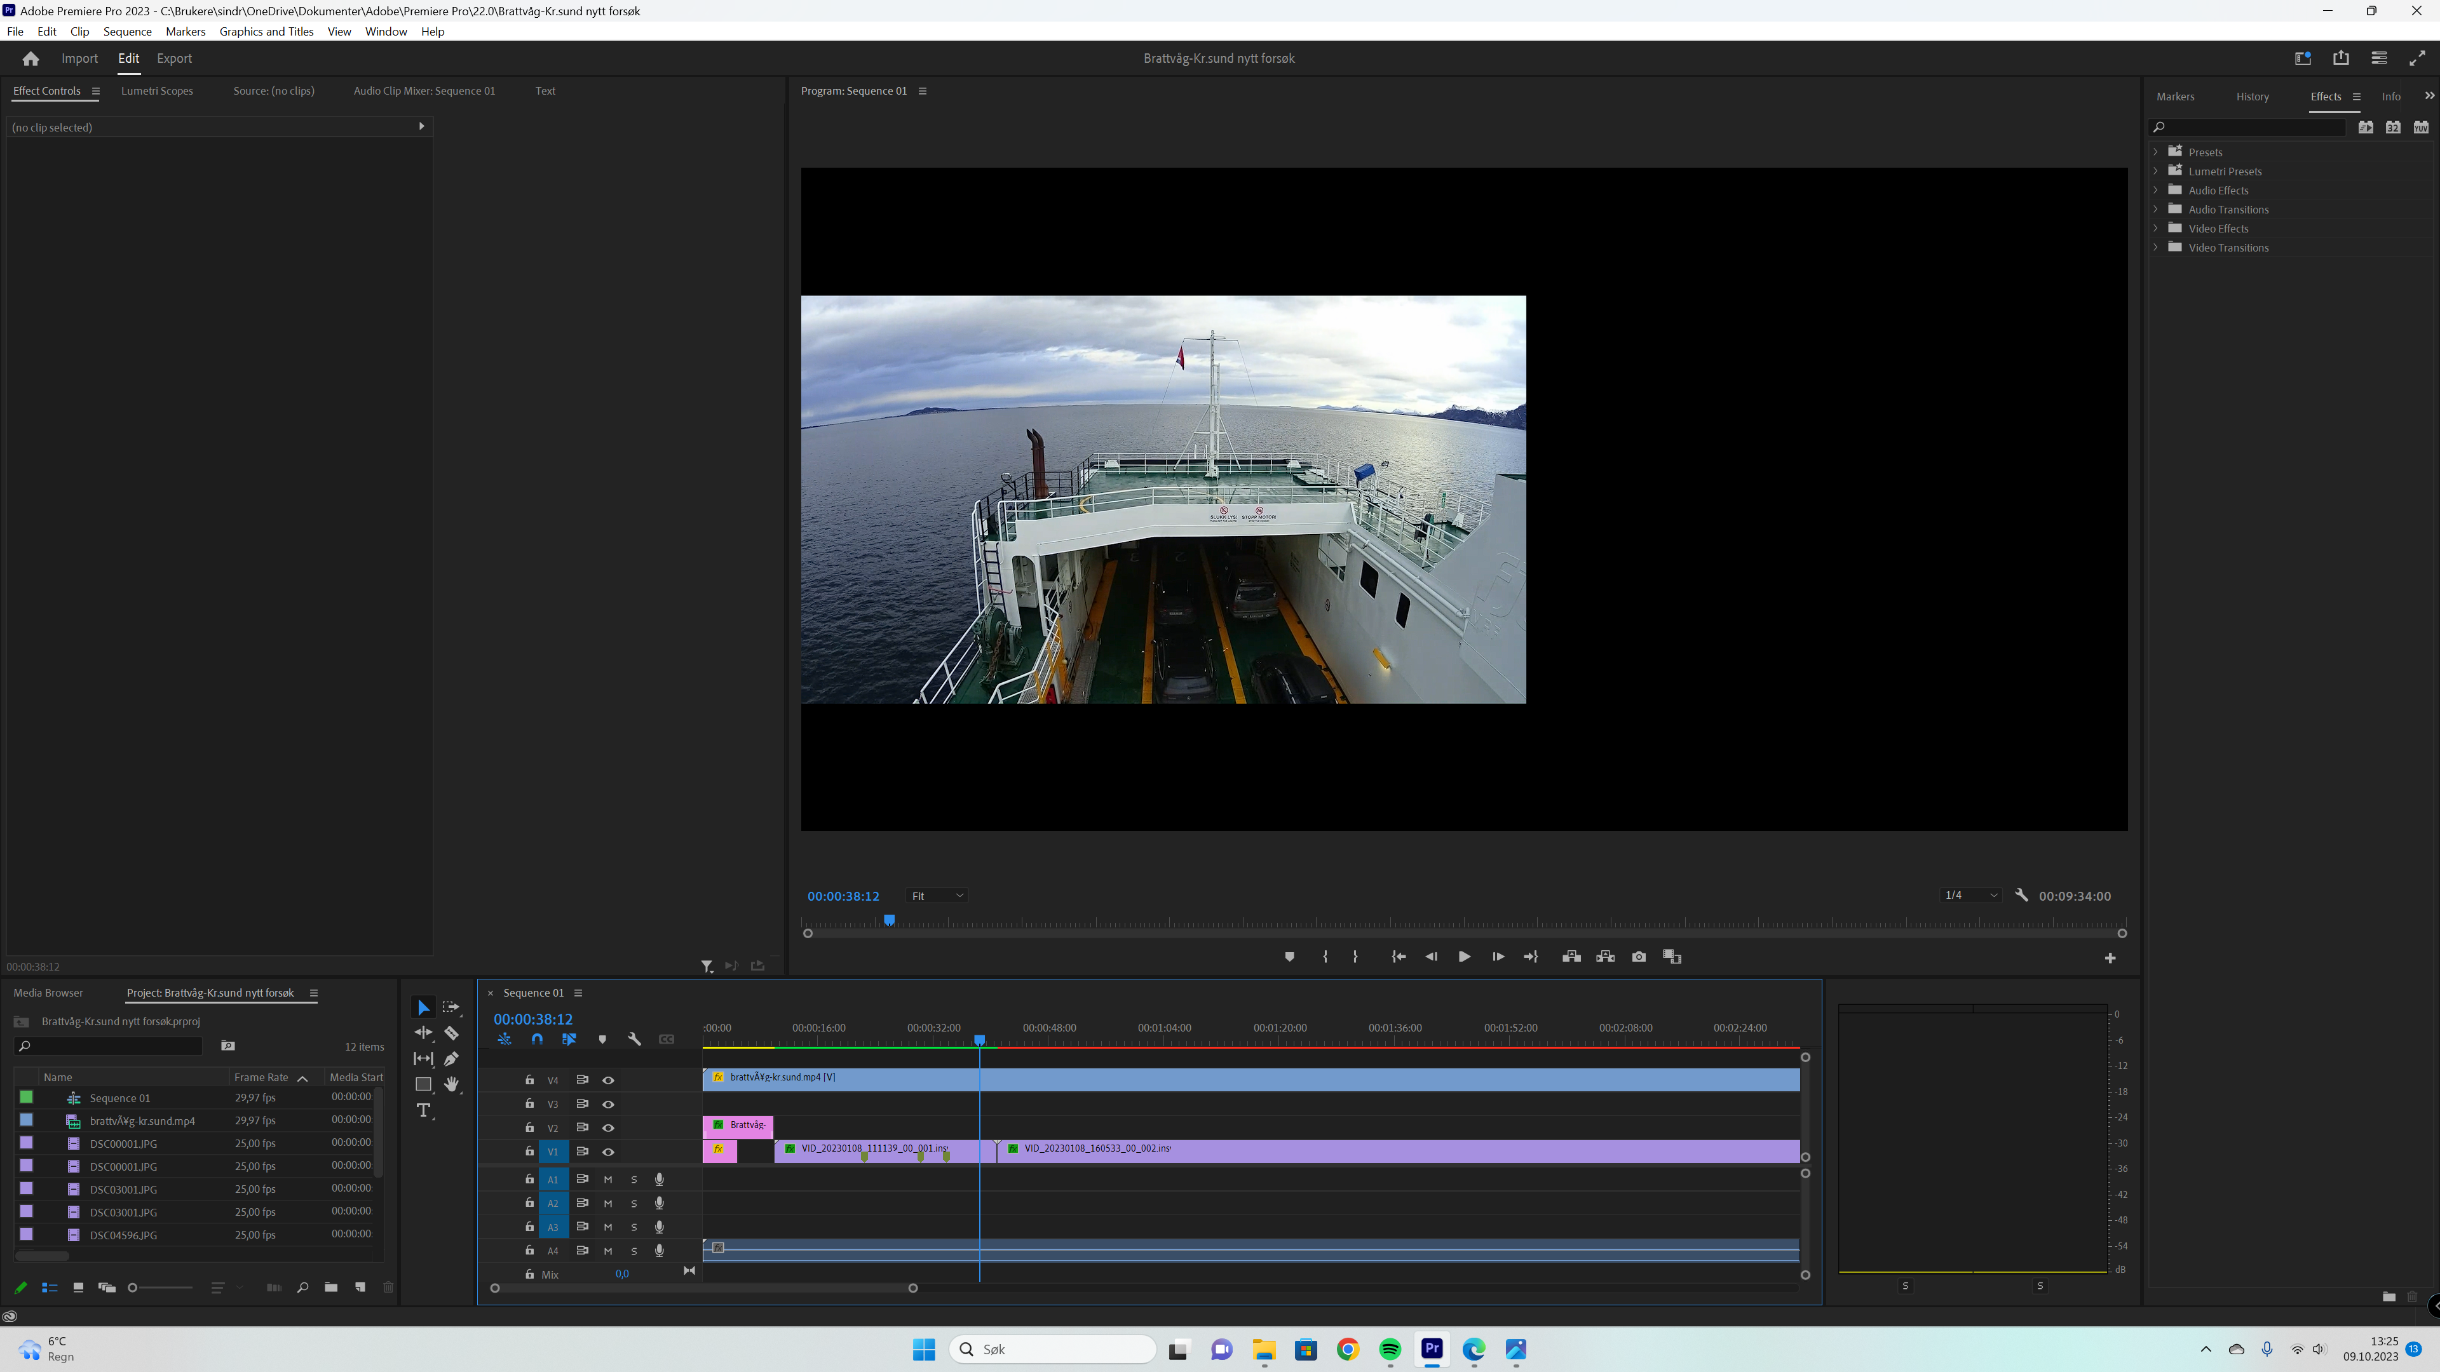Select the Hand tool
Screen dimensions: 2440x1372
click(x=452, y=1085)
